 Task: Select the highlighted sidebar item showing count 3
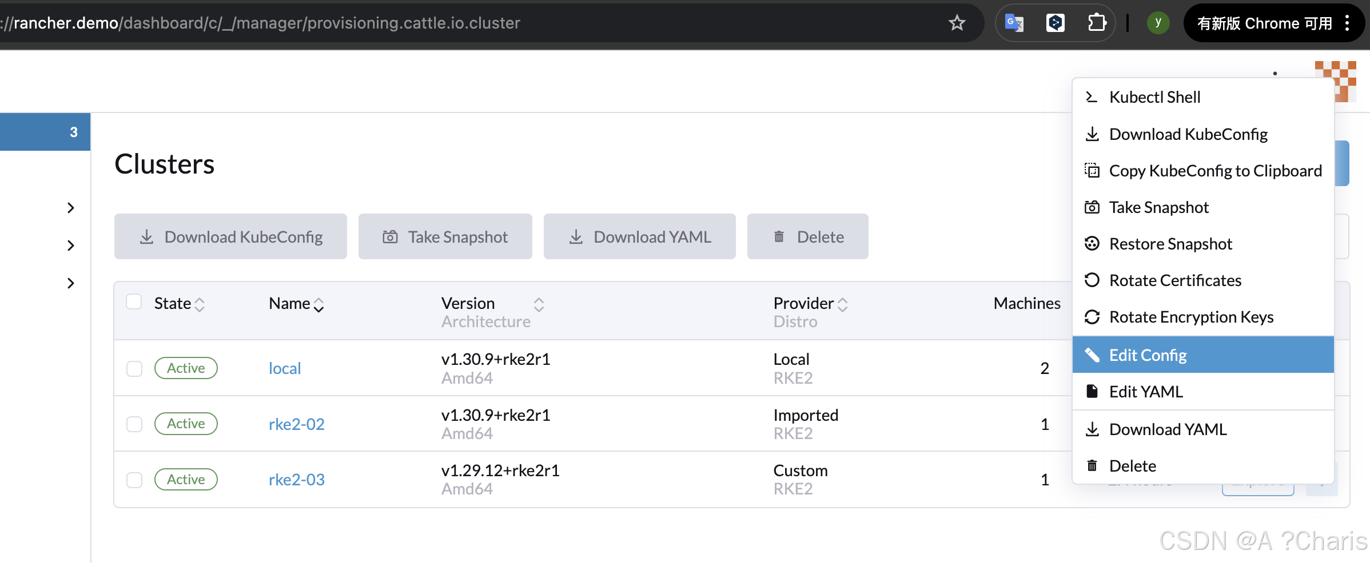click(45, 132)
